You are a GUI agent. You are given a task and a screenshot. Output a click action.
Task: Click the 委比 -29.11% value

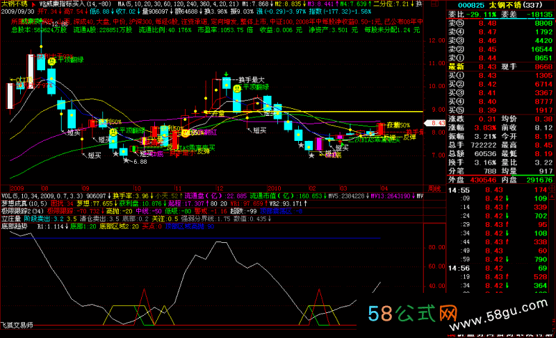coord(481,15)
